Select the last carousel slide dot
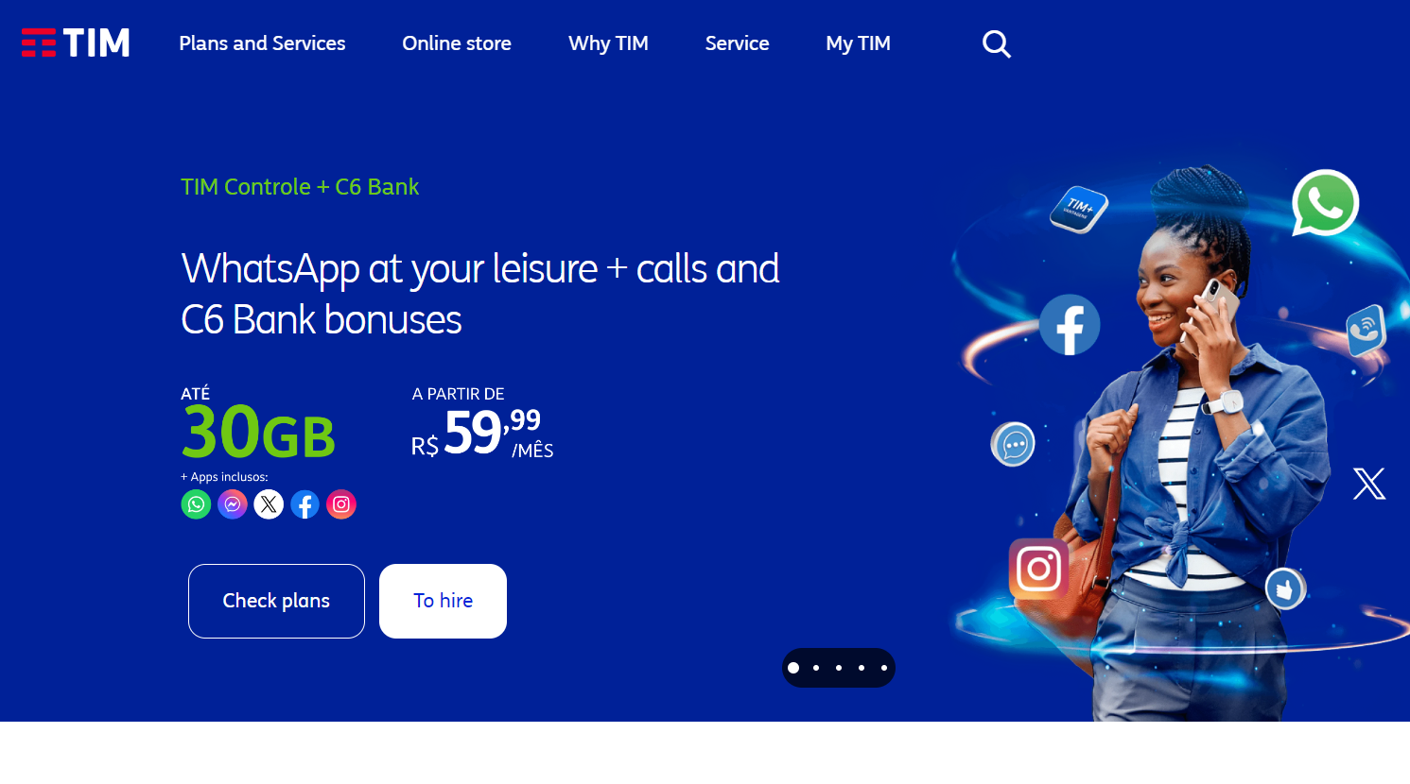Image resolution: width=1410 pixels, height=784 pixels. pos(884,668)
